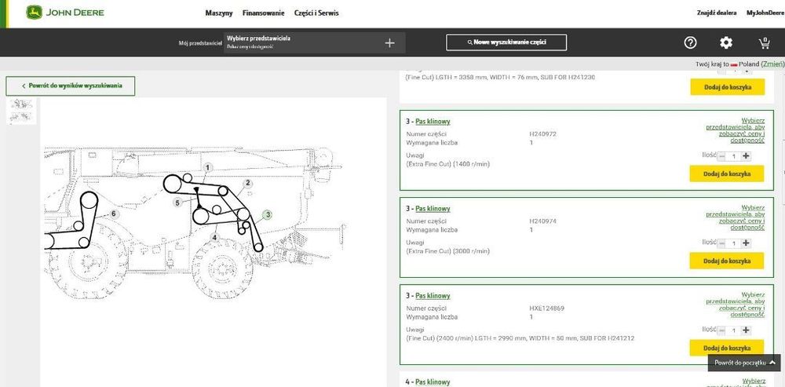The image size is (785, 387).
Task: Click the John Deere logo
Action: 65,13
